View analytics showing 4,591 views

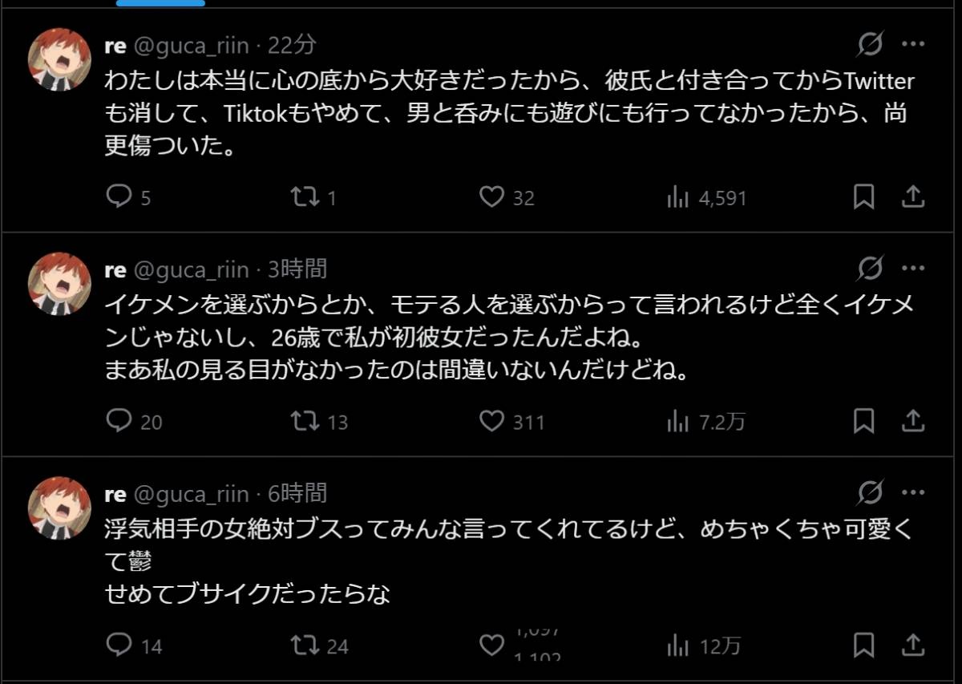pyautogui.click(x=678, y=197)
